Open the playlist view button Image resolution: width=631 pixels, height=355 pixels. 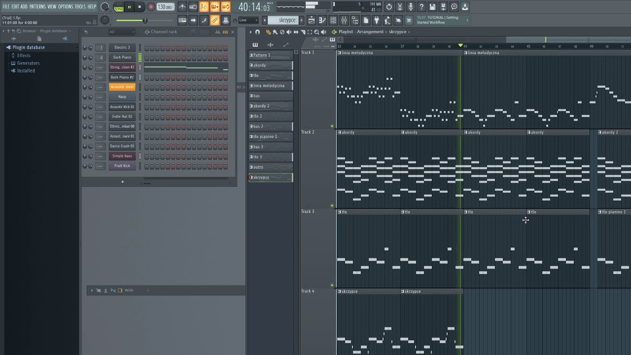(312, 20)
